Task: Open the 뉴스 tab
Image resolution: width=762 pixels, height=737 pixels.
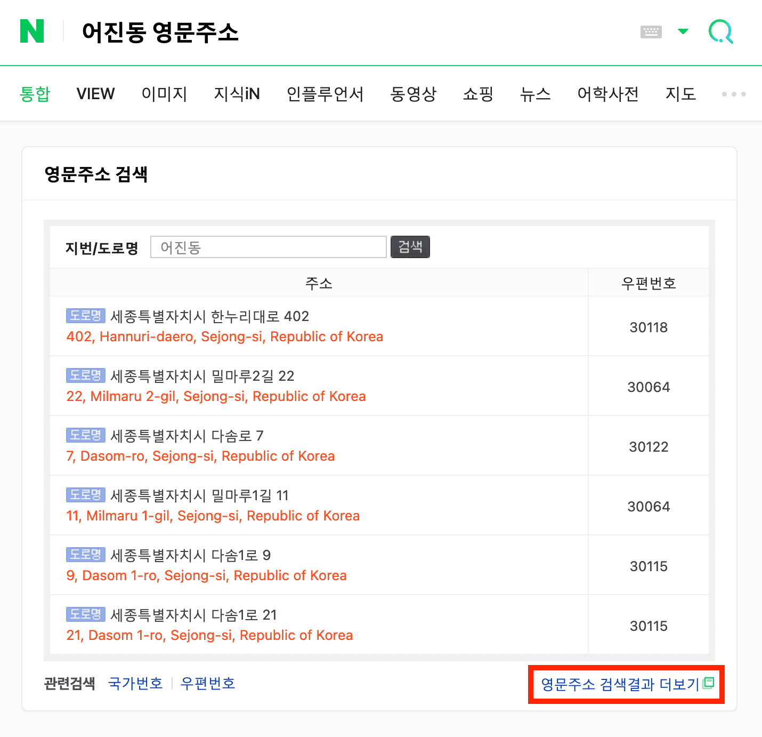Action: click(536, 94)
